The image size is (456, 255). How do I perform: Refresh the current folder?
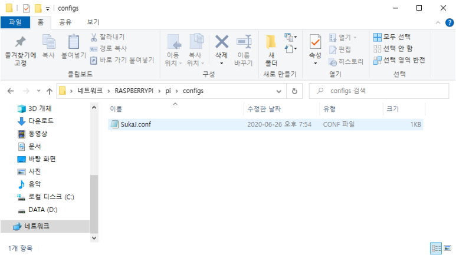(x=294, y=91)
